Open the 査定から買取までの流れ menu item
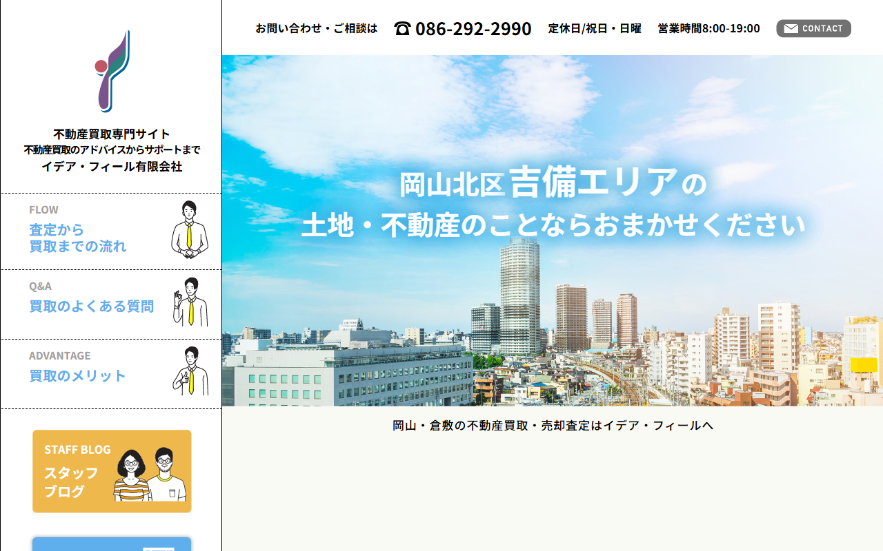The height and width of the screenshot is (551, 883). (111, 231)
